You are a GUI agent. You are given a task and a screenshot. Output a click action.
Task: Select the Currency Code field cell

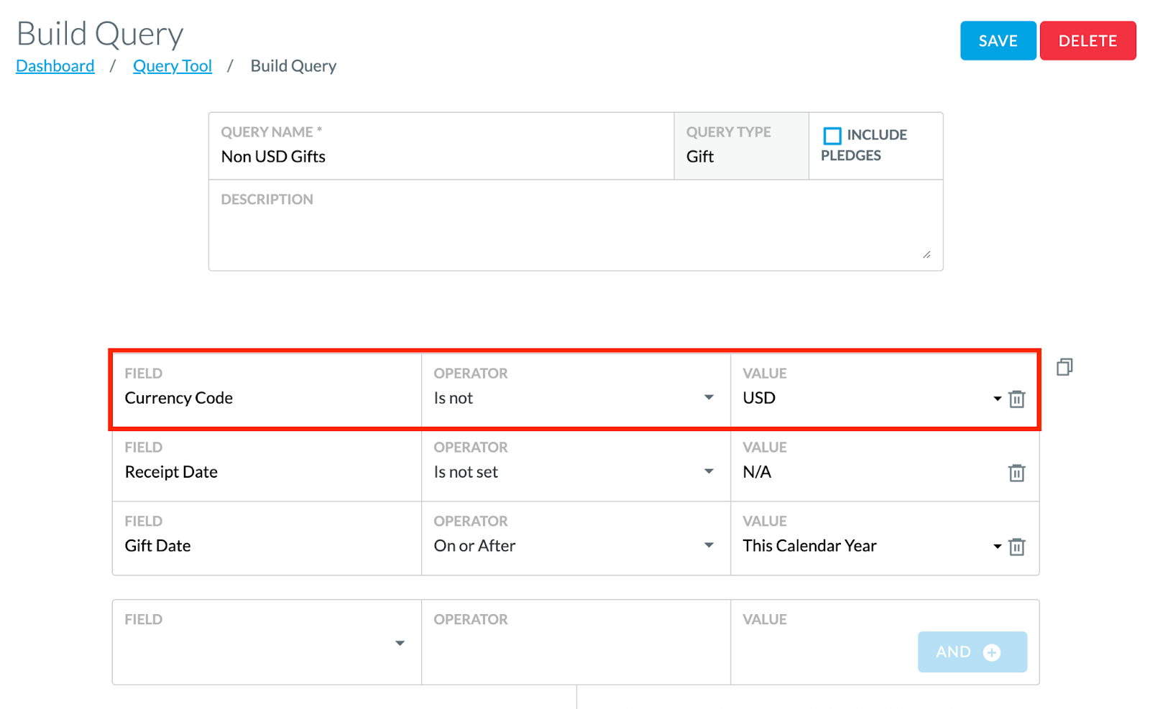tap(267, 391)
